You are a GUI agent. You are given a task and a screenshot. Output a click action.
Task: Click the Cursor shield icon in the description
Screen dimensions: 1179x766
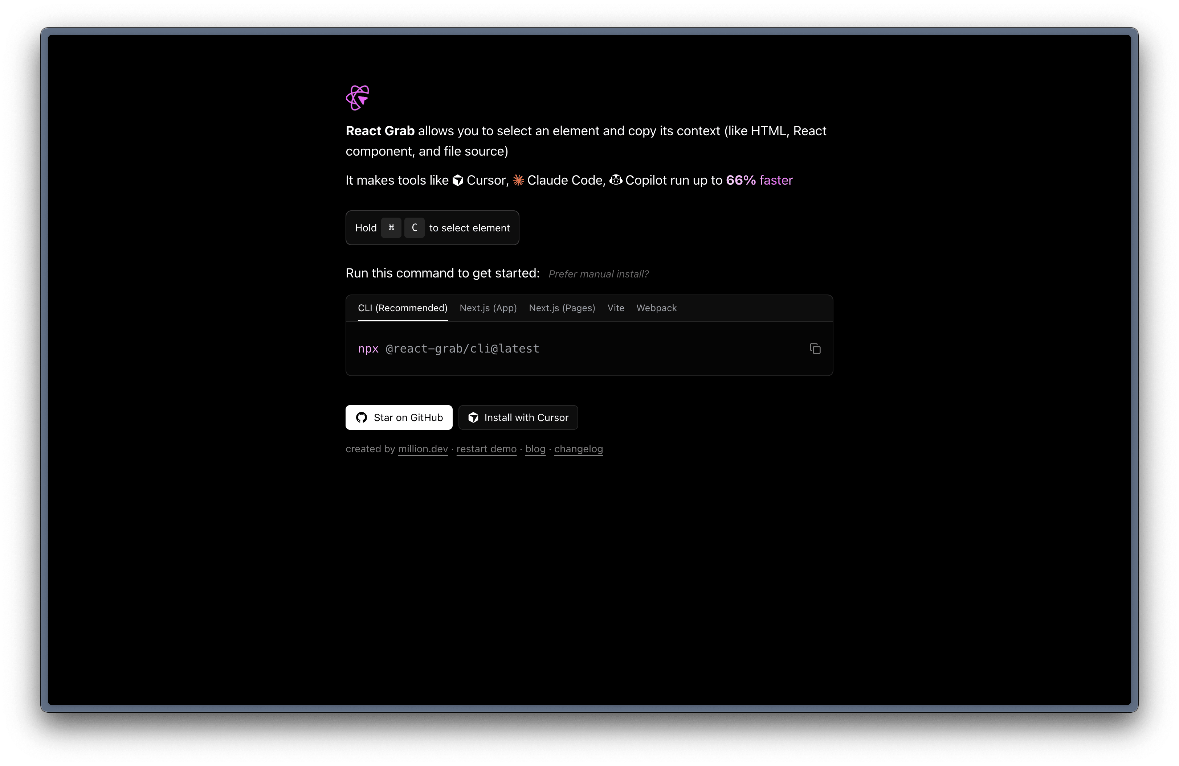(457, 180)
